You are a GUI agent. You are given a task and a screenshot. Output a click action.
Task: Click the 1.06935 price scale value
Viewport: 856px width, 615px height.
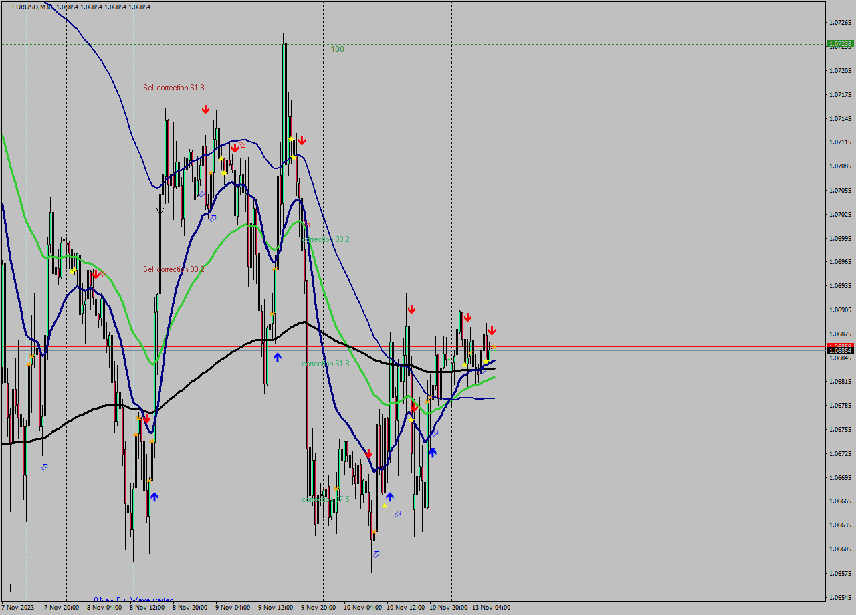pos(841,286)
